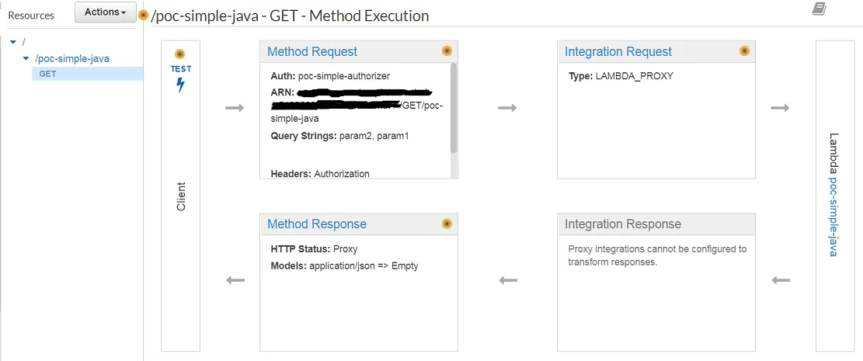
Task: Click the orange dot in Method Response header
Action: pyautogui.click(x=447, y=224)
